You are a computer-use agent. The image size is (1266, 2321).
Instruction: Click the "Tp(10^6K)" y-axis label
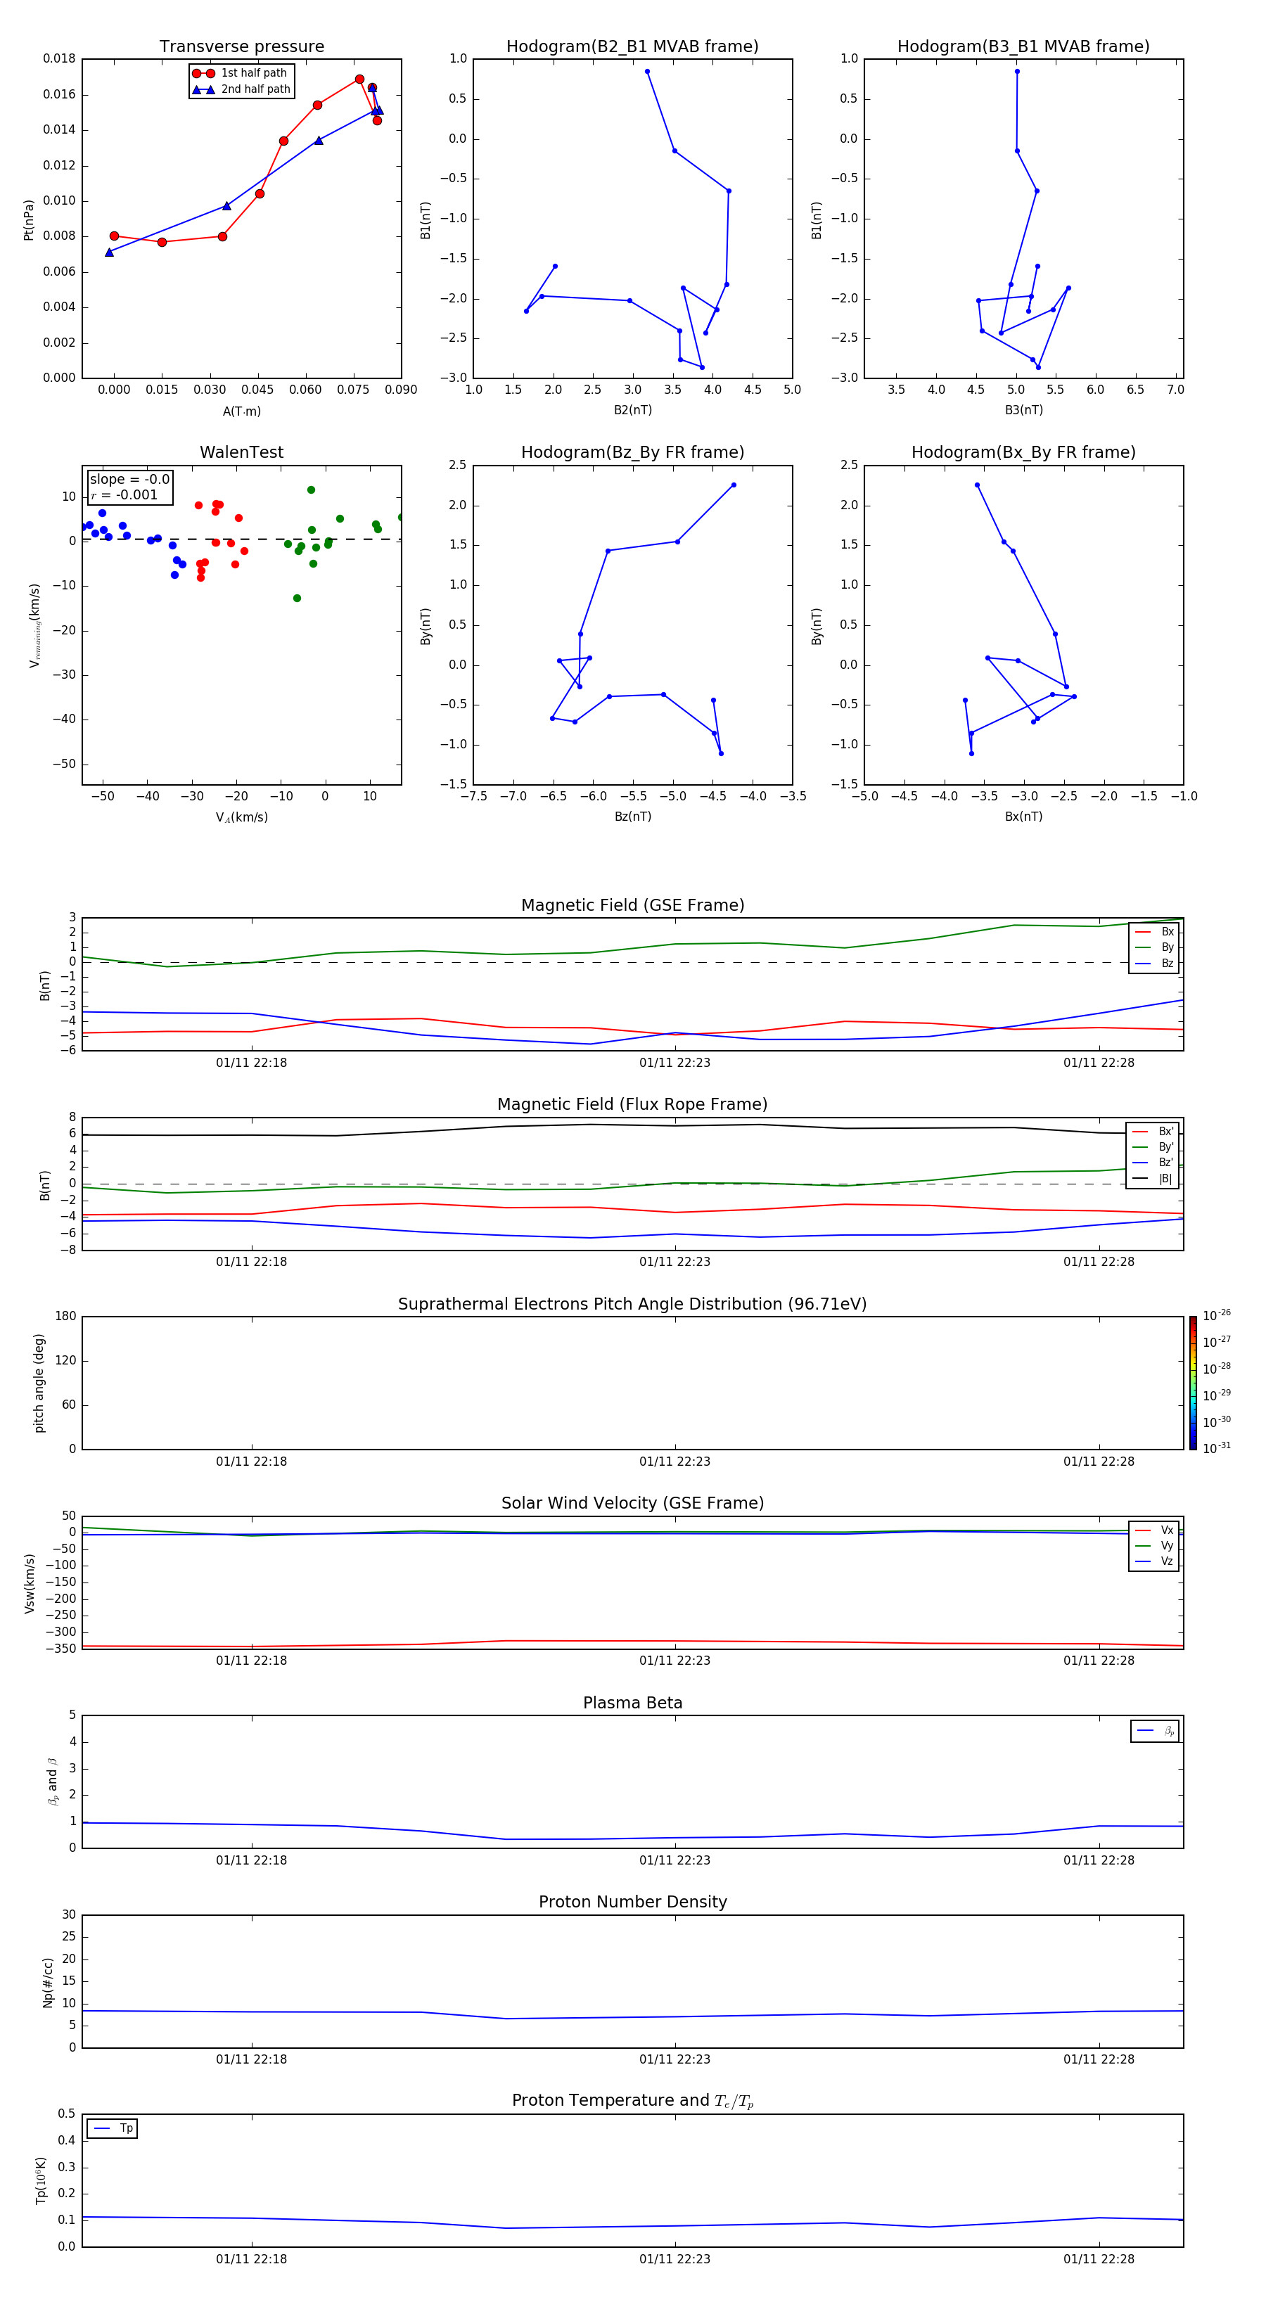tap(41, 2180)
